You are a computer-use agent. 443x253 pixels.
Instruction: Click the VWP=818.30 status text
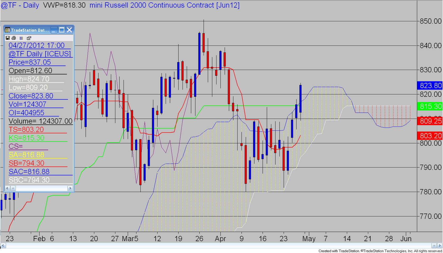click(64, 5)
